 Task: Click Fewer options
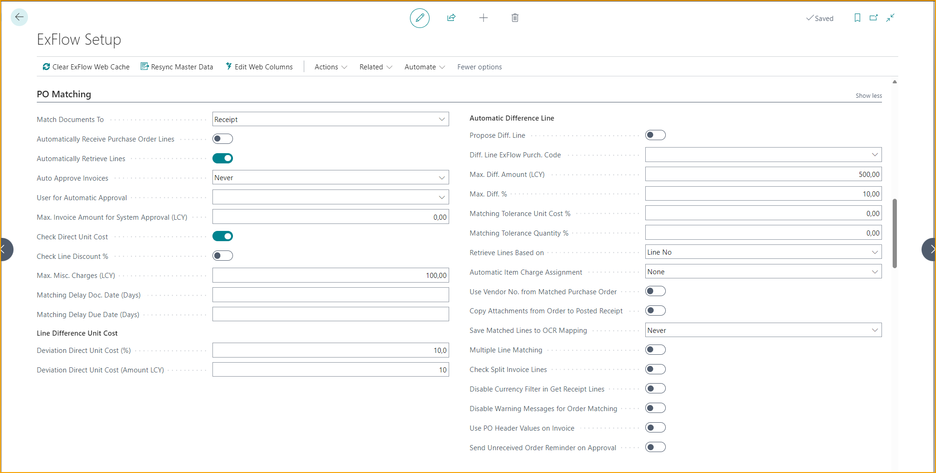pos(479,67)
